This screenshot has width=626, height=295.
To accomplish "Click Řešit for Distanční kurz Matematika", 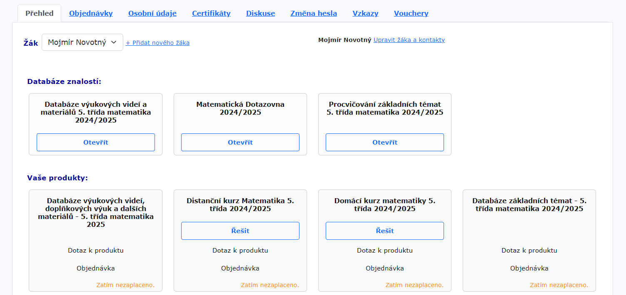I will 240,231.
